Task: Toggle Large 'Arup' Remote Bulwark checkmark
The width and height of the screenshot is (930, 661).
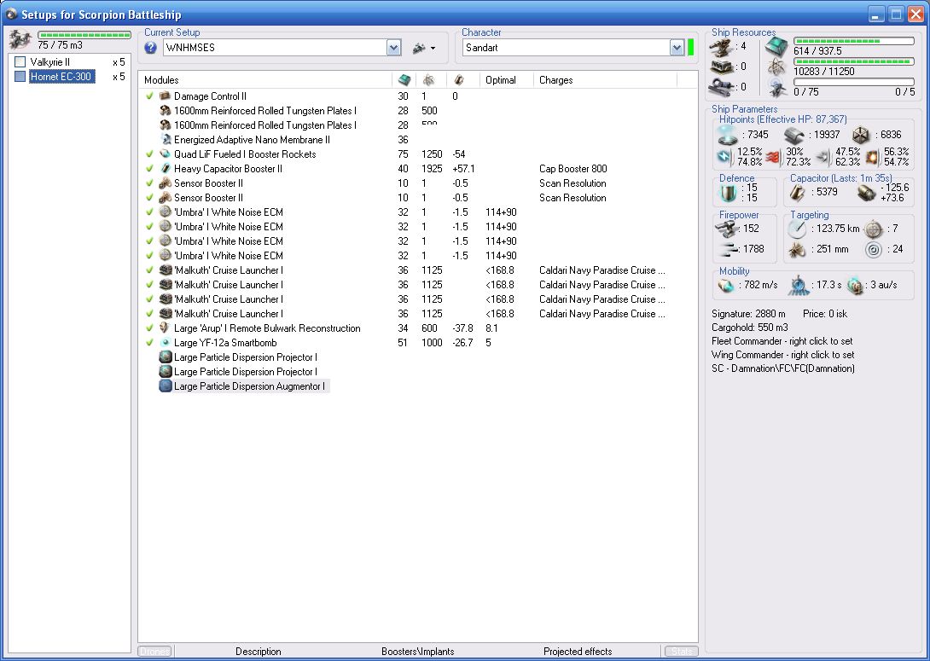Action: [x=149, y=328]
